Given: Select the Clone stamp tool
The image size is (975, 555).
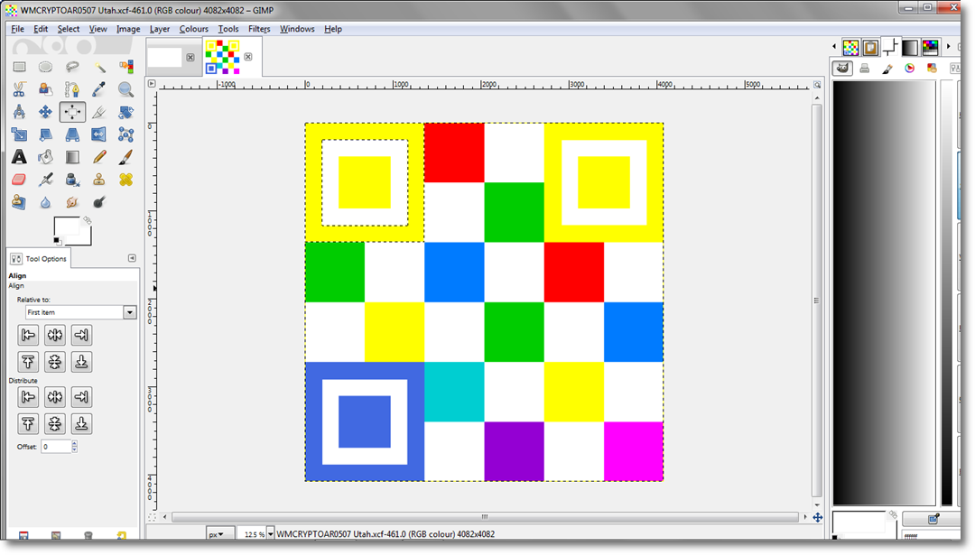Looking at the screenshot, I should 99,180.
